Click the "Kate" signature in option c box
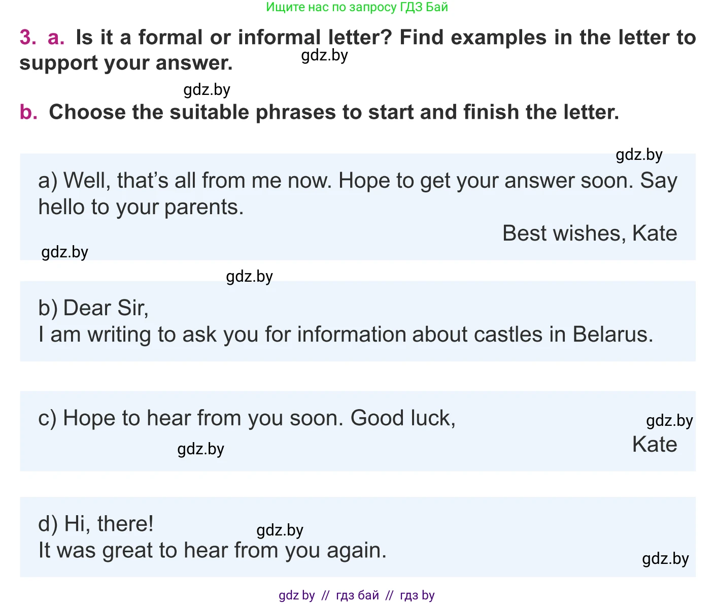This screenshot has width=715, height=604. point(654,445)
